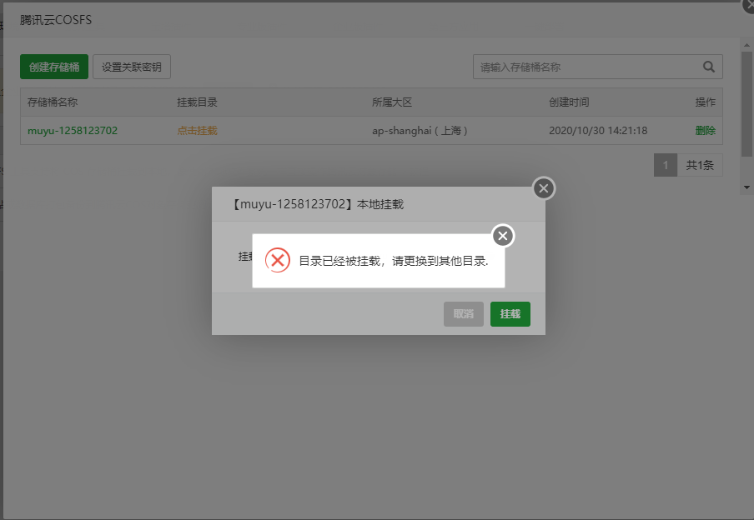Click the 挂载目录 column header
This screenshot has width=754, height=520.
pos(197,102)
